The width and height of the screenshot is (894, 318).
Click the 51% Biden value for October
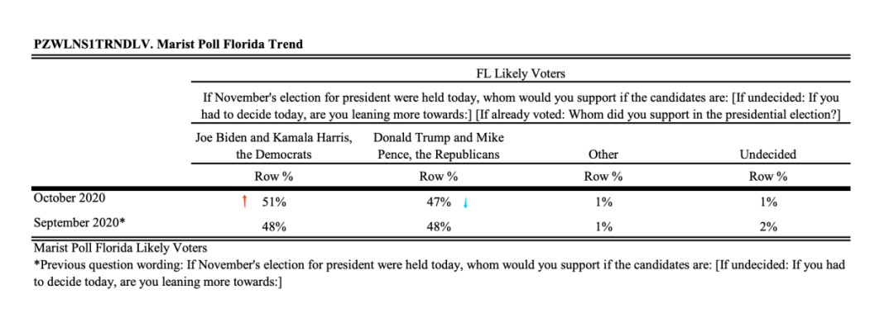274,202
